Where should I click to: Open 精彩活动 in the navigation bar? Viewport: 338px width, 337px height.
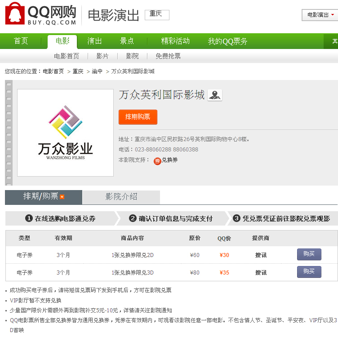(x=175, y=41)
